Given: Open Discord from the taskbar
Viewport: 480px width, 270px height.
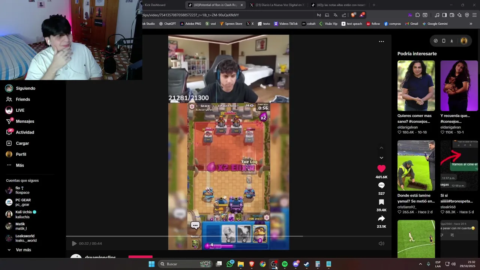Looking at the screenshot, I should 295,264.
